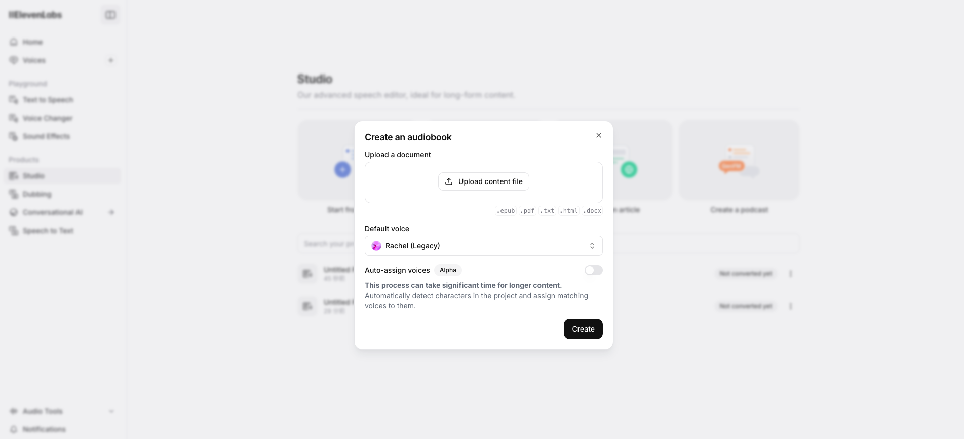The image size is (964, 439).
Task: Click the Alpha badge
Action: pyautogui.click(x=448, y=270)
